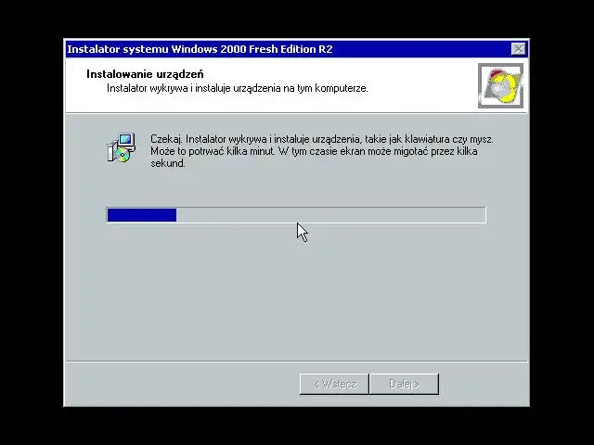The width and height of the screenshot is (594, 445).
Task: Close the Instalator window
Action: 518,49
